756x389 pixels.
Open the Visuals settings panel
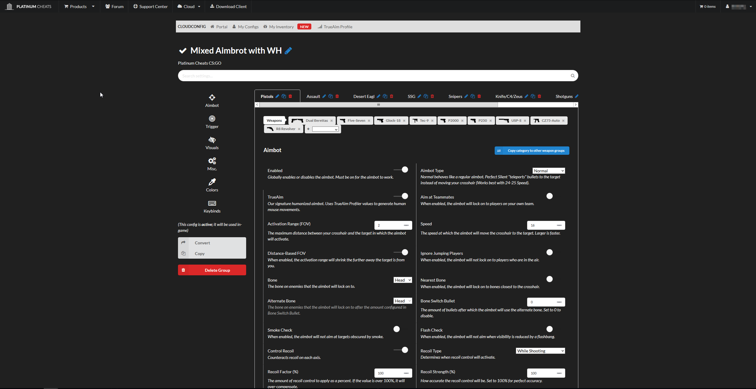pos(212,143)
